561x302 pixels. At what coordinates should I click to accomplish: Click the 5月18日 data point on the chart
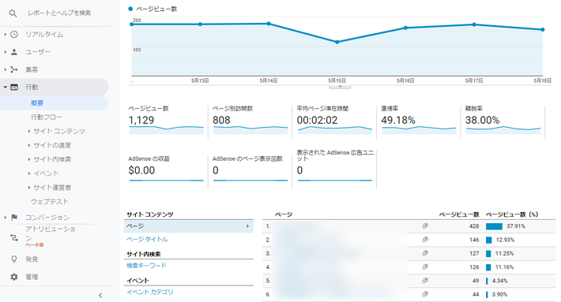click(x=543, y=30)
